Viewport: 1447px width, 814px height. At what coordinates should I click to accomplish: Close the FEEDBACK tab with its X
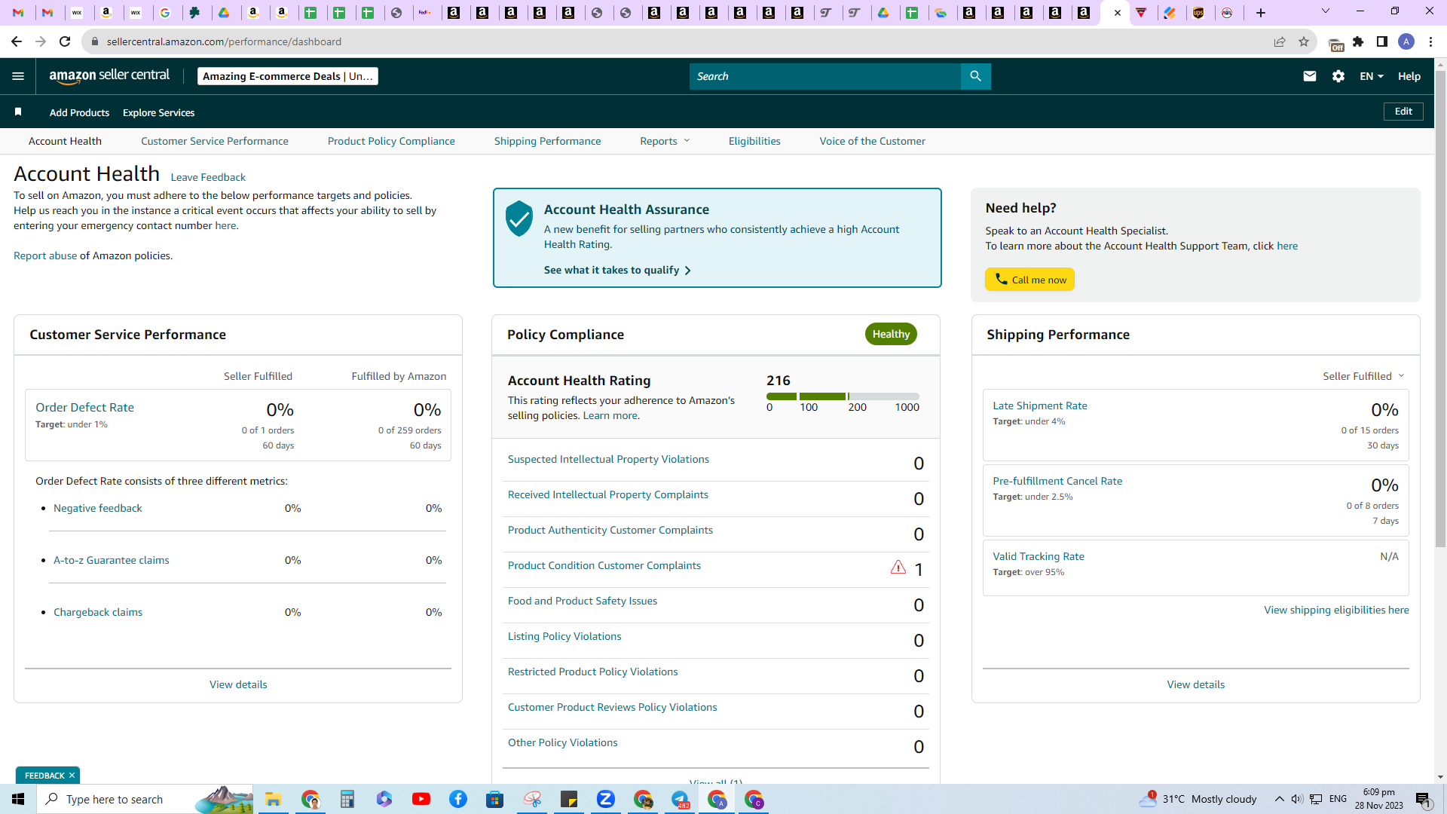72,776
